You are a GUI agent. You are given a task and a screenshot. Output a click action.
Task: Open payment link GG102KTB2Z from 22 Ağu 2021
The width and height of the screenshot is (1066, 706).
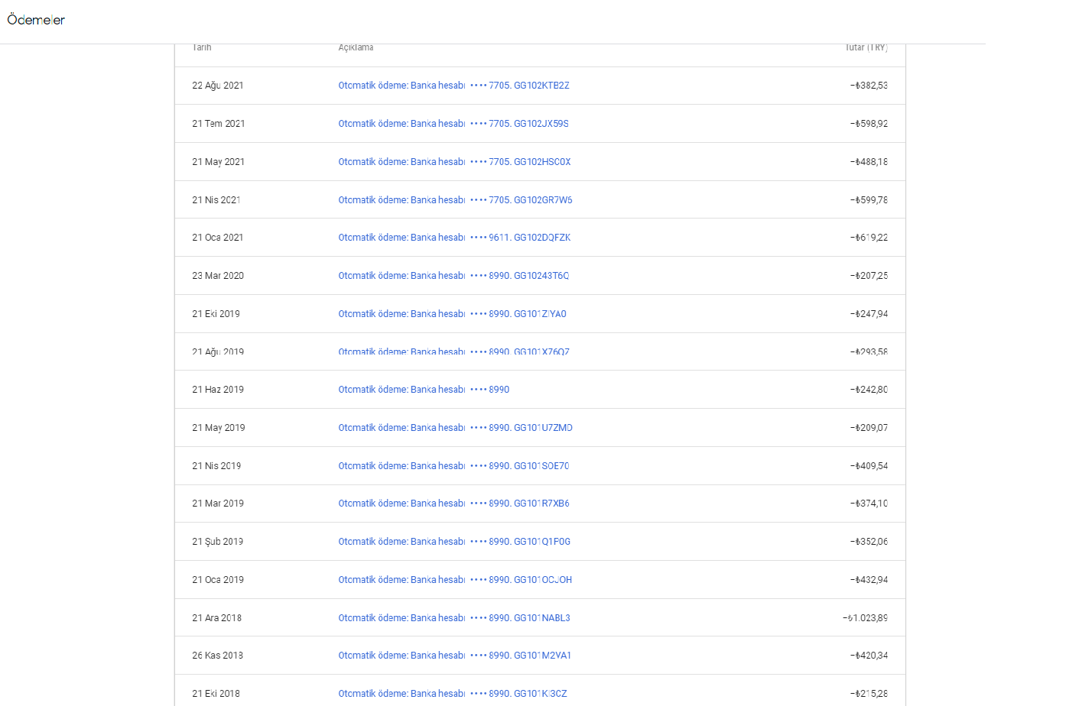click(x=453, y=86)
